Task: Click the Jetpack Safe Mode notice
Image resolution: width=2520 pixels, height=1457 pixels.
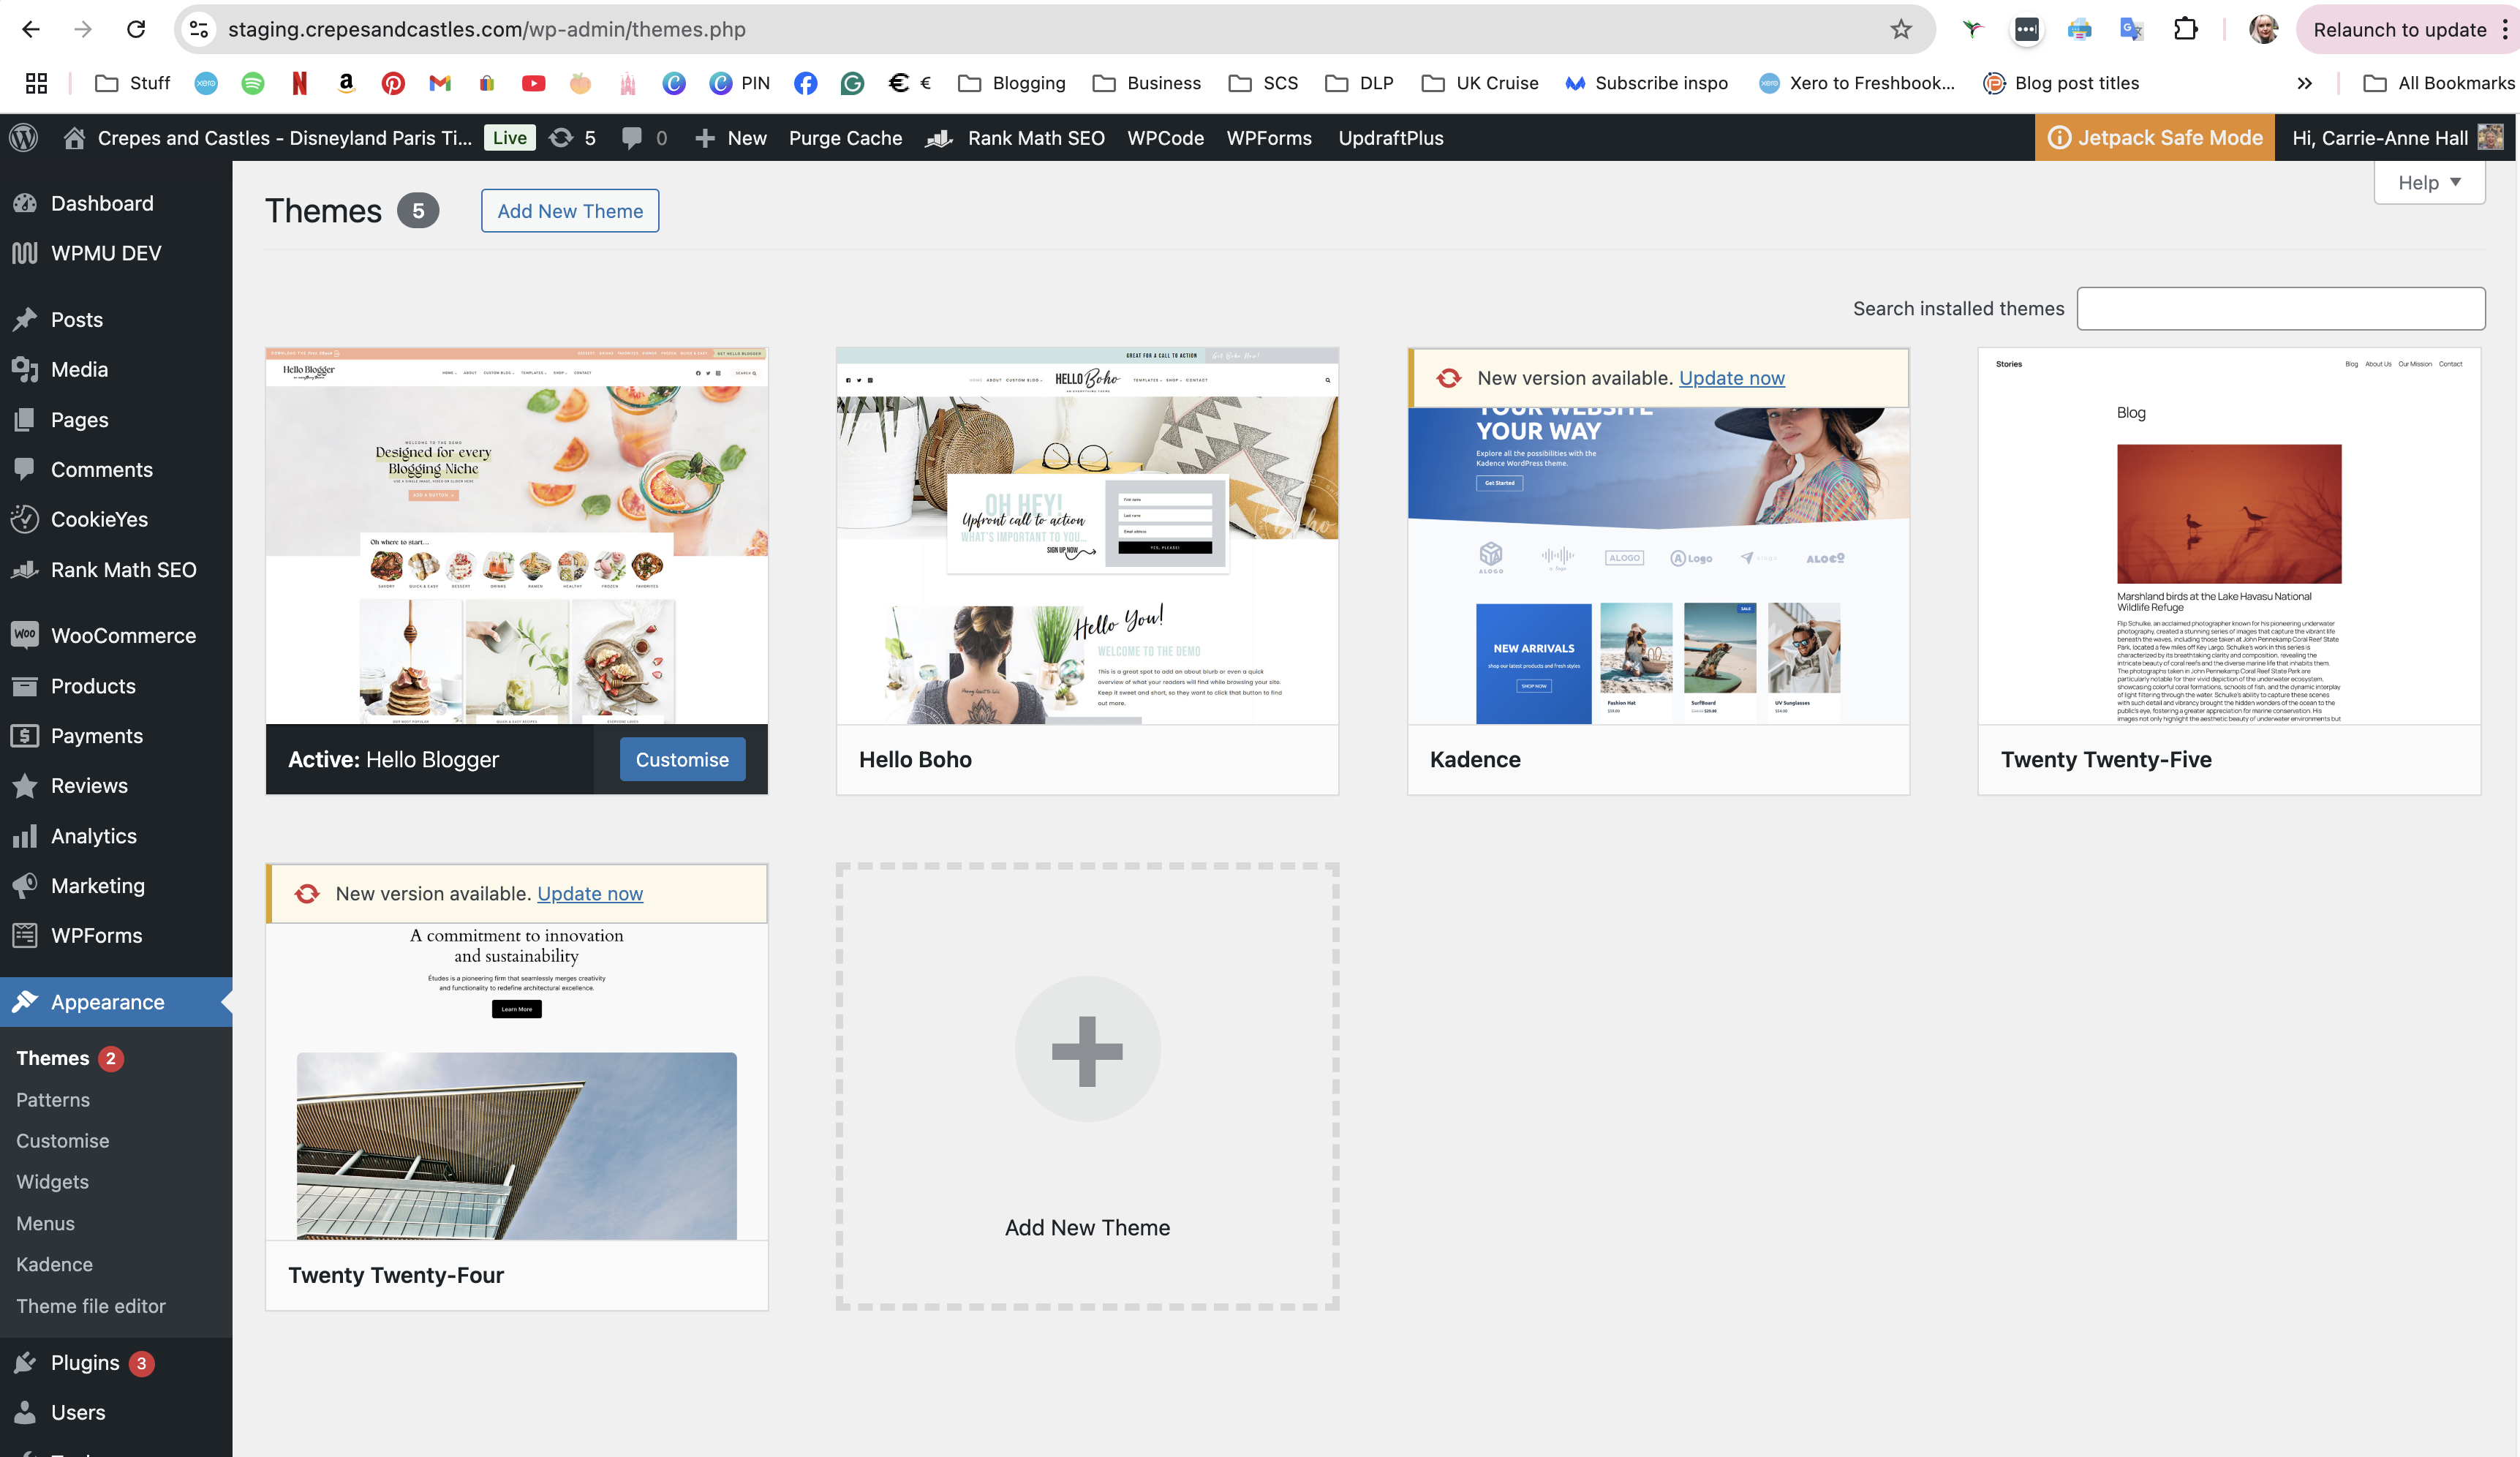Action: (2155, 138)
